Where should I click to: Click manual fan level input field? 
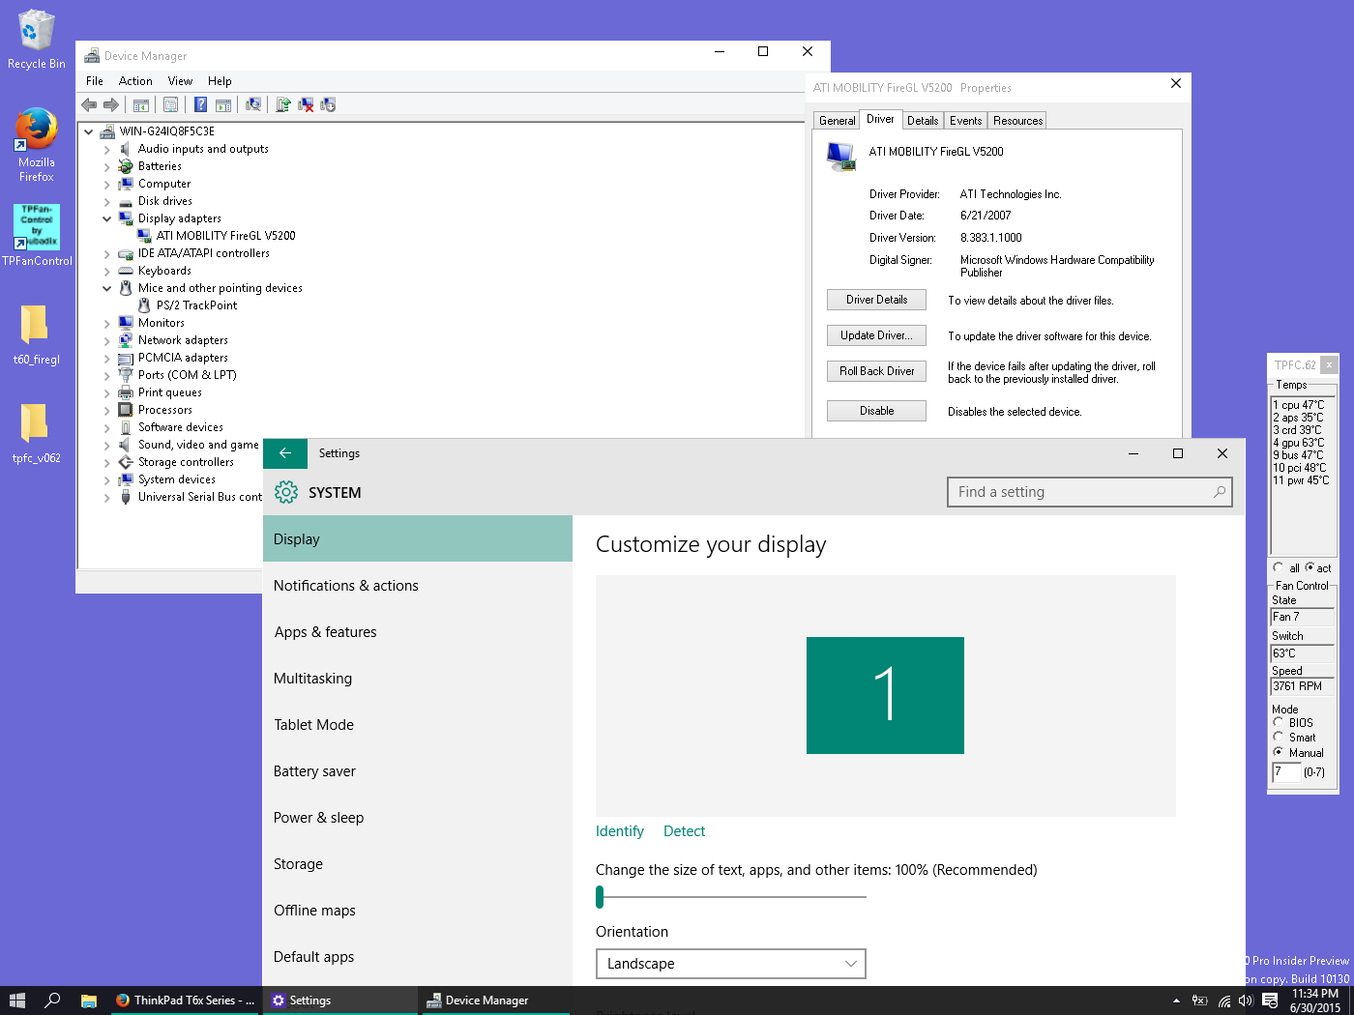tap(1286, 772)
